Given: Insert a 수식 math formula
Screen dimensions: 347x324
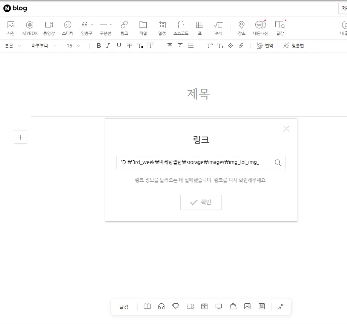Looking at the screenshot, I should [218, 28].
